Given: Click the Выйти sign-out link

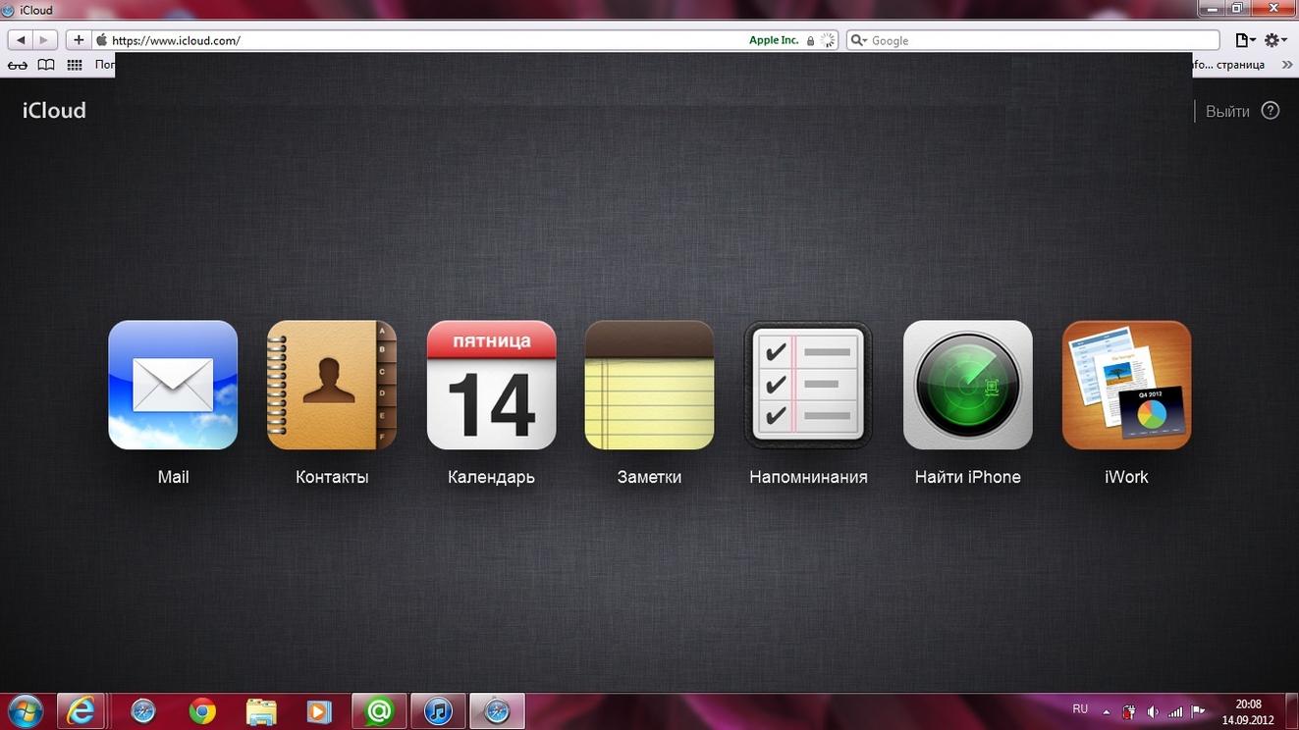Looking at the screenshot, I should tap(1227, 111).
